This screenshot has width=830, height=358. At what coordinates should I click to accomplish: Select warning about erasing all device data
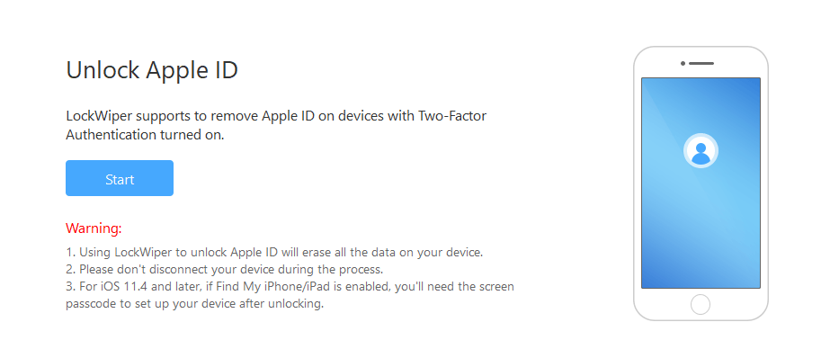point(274,252)
